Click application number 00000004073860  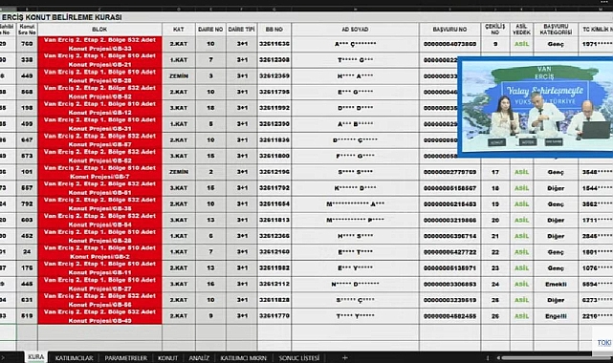point(450,44)
